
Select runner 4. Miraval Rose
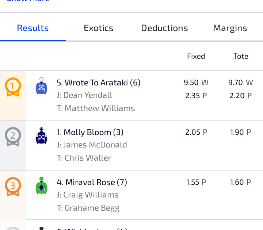coord(92,182)
